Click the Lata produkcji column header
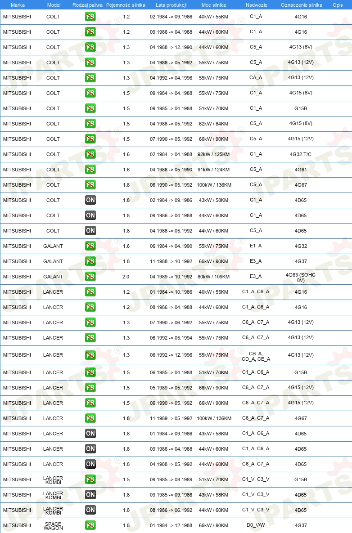352x533 pixels. click(x=171, y=5)
